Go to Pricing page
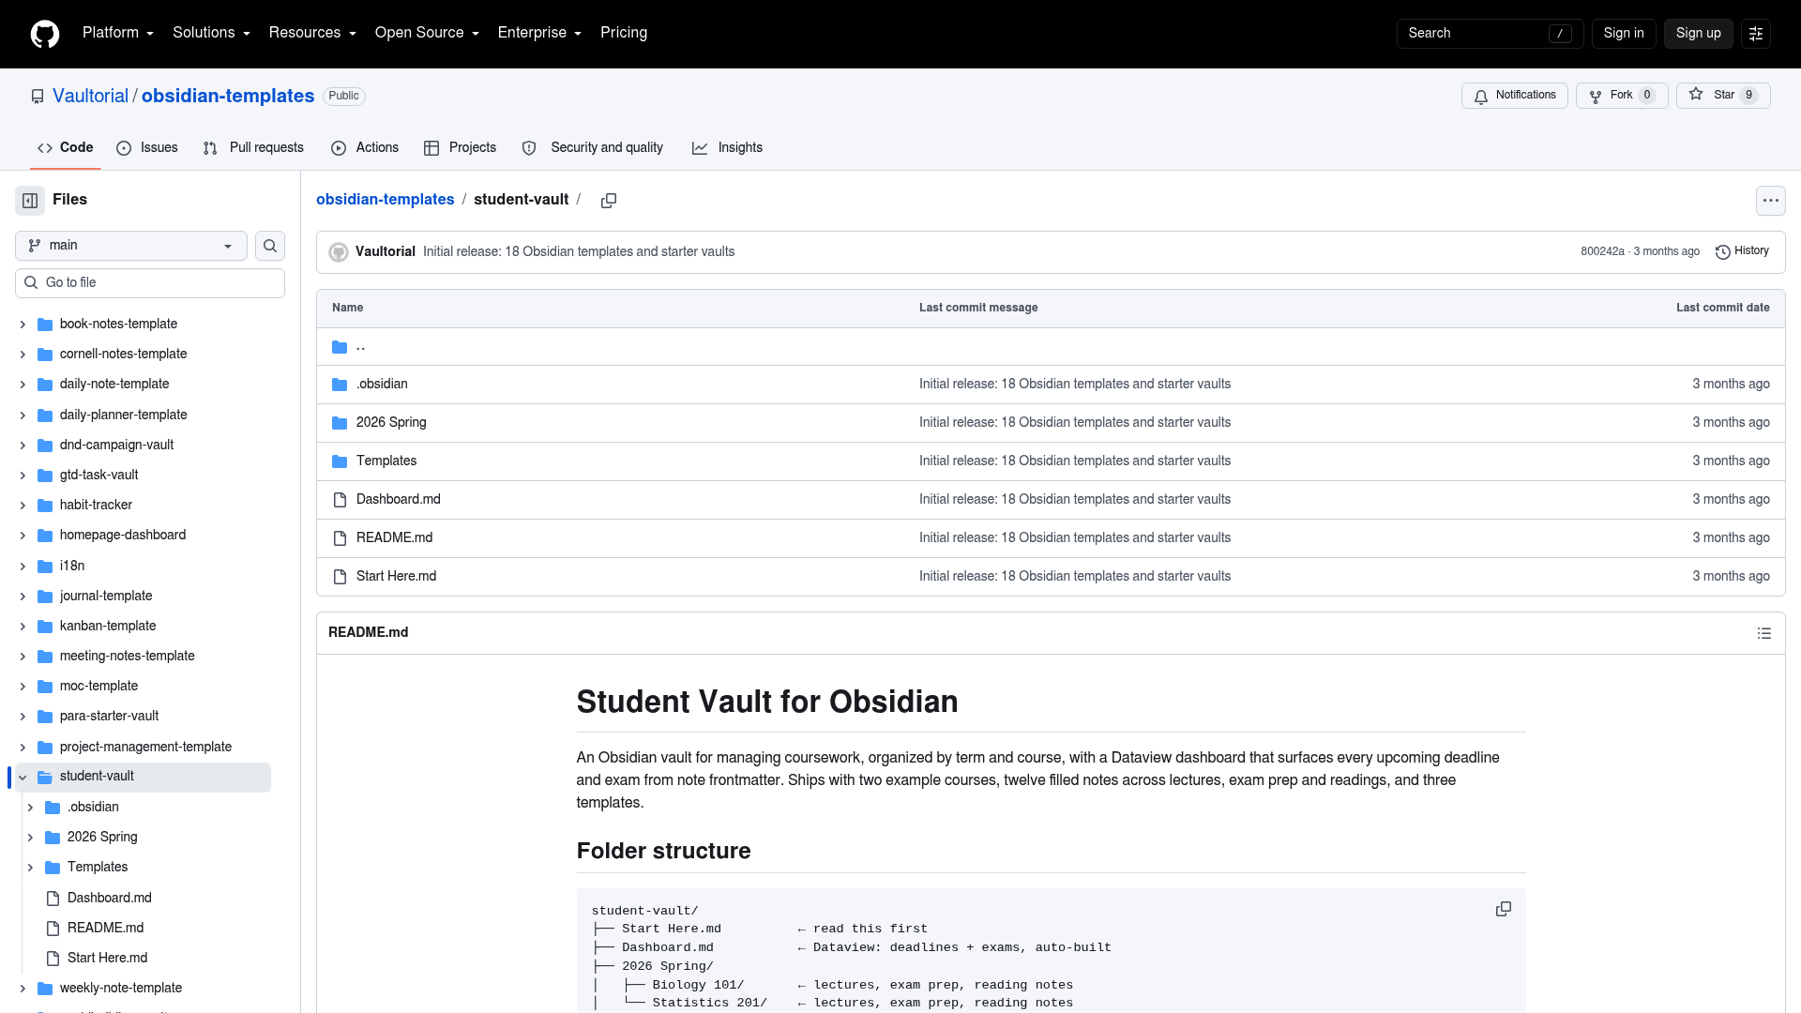 624,33
